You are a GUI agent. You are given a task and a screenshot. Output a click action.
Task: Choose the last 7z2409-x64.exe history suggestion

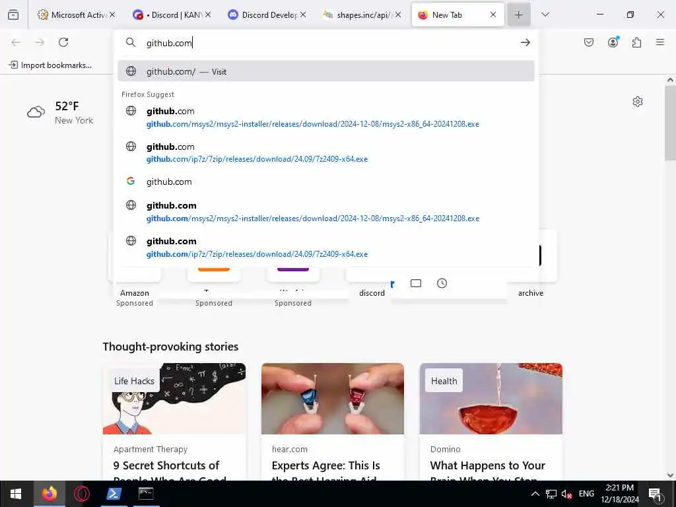(326, 247)
